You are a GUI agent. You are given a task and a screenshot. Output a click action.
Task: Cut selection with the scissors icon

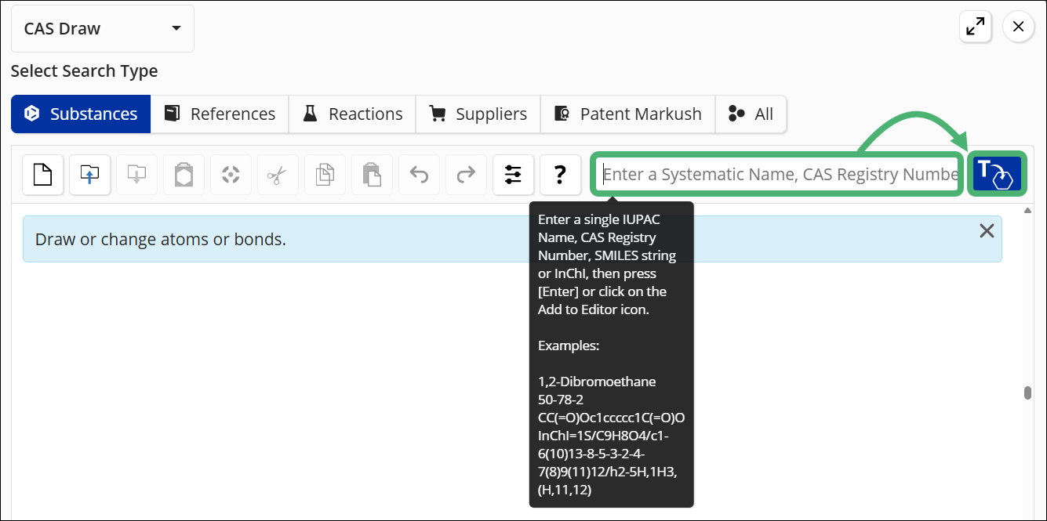(278, 174)
